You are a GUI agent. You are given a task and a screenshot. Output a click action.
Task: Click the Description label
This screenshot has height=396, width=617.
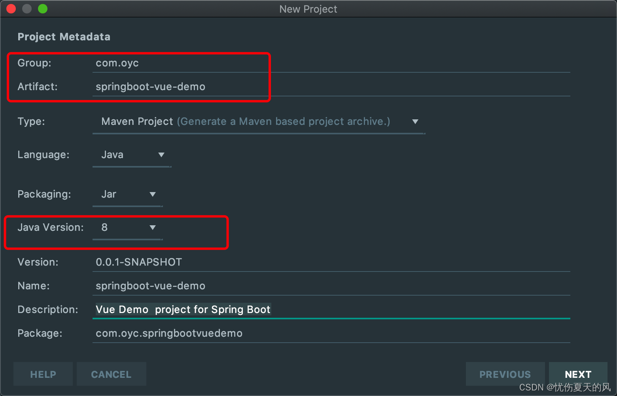[48, 309]
